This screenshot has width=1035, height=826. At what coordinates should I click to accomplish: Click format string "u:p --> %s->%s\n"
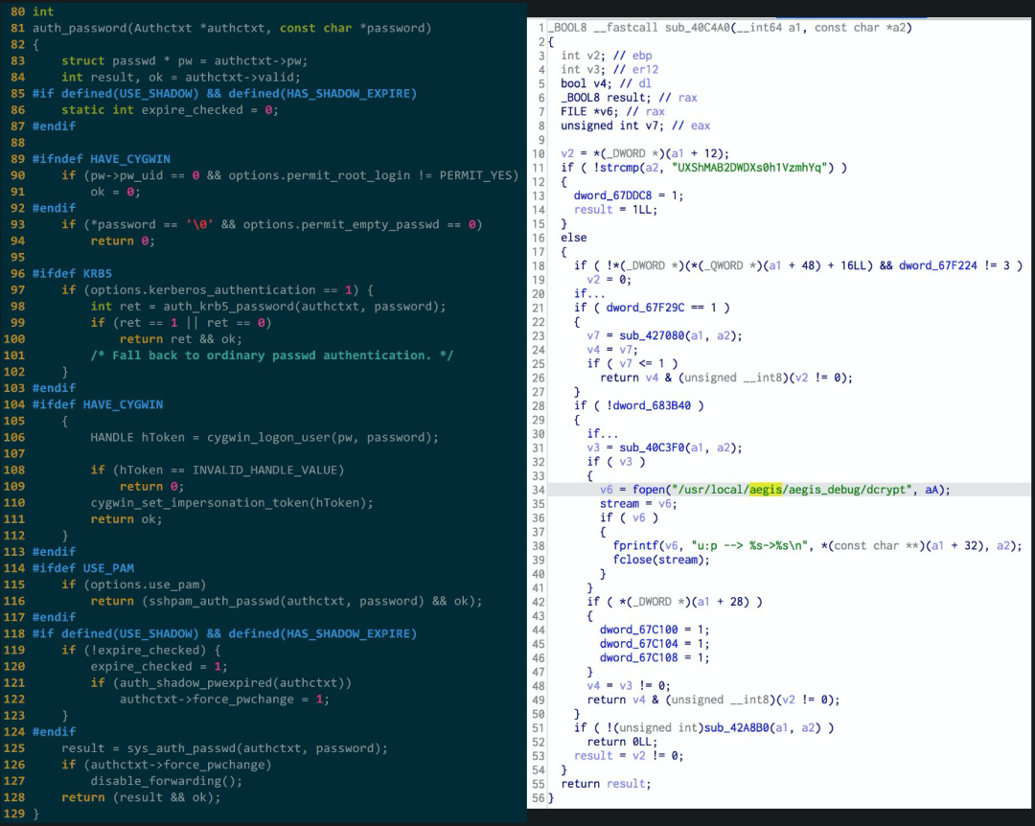[x=750, y=545]
